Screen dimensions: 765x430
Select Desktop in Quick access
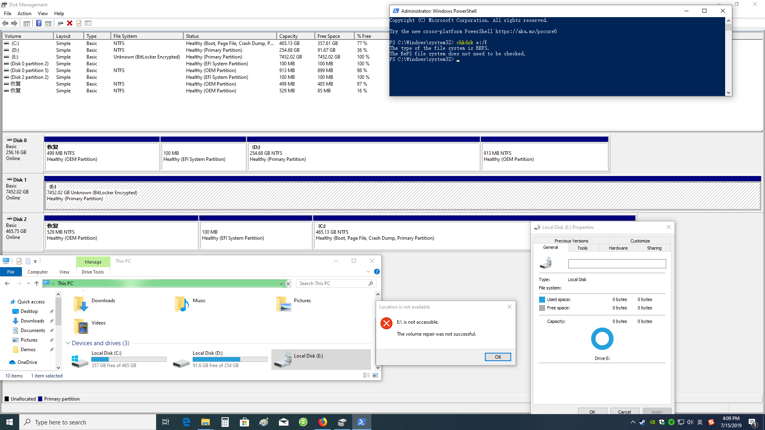(x=29, y=311)
